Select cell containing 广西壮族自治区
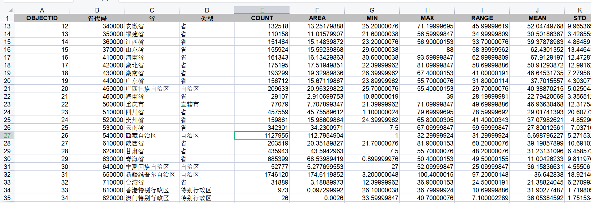Screen dimensions: 591x203 click(x=152, y=89)
